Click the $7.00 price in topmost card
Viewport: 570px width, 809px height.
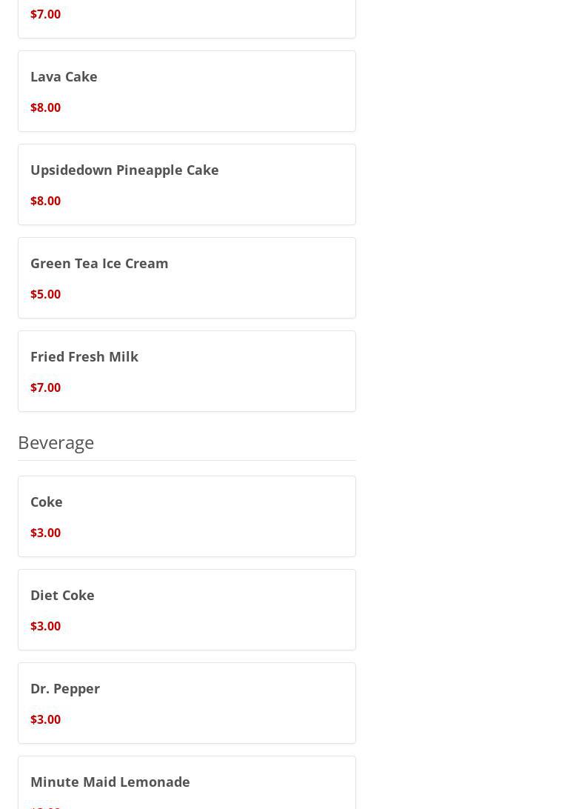[45, 14]
